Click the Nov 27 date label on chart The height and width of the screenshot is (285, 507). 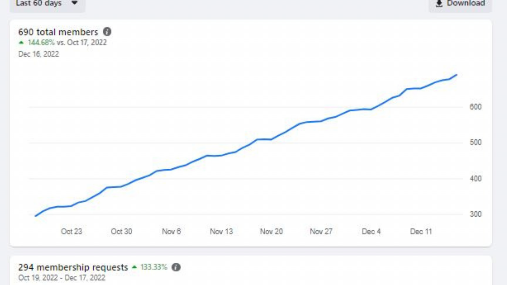(321, 231)
